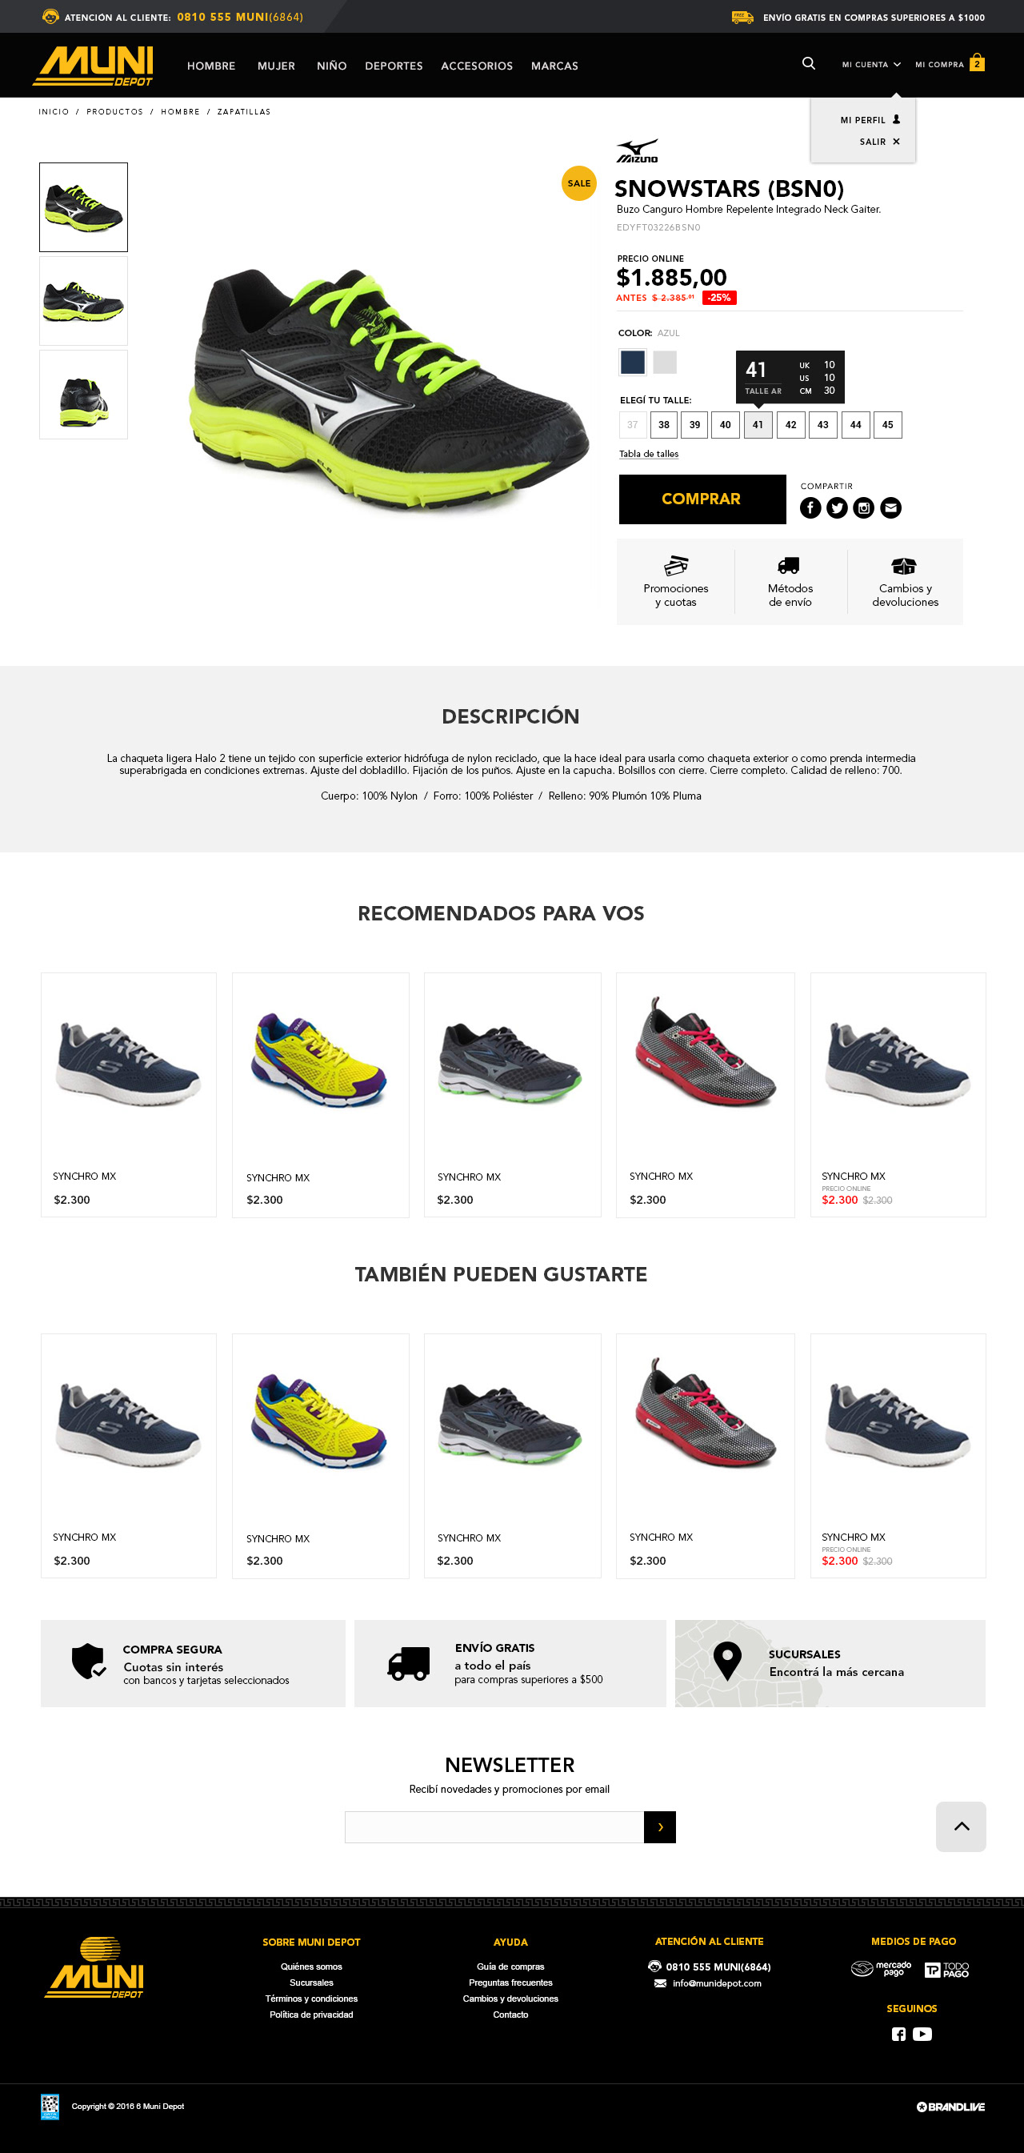Share product via email icon
The width and height of the screenshot is (1024, 2153).
(890, 507)
